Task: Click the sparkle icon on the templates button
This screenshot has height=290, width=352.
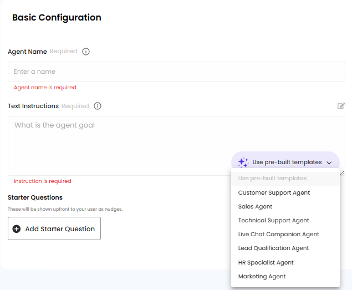Action: pyautogui.click(x=243, y=162)
